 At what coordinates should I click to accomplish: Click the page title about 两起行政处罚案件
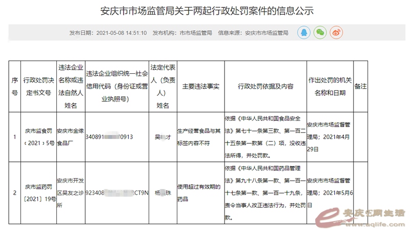(x=207, y=11)
